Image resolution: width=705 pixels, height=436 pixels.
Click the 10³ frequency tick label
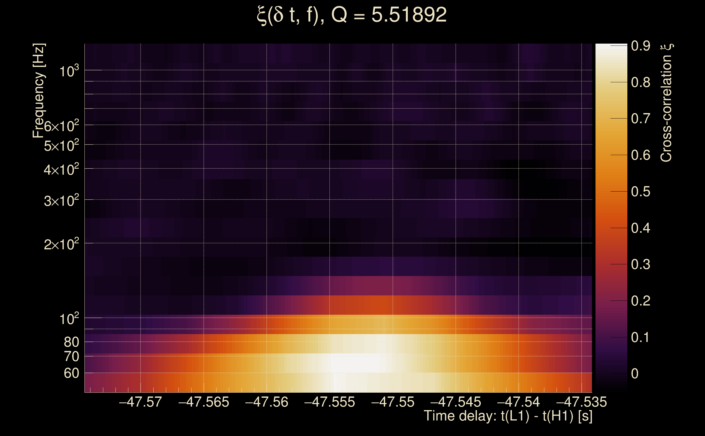click(69, 71)
